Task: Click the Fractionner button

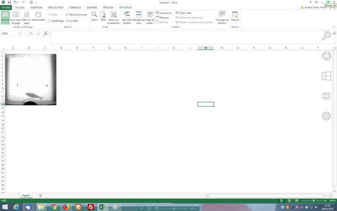Action: [164, 13]
